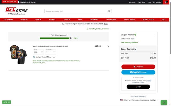Open the SALE menu
This screenshot has width=171, height=106.
click(x=164, y=20)
